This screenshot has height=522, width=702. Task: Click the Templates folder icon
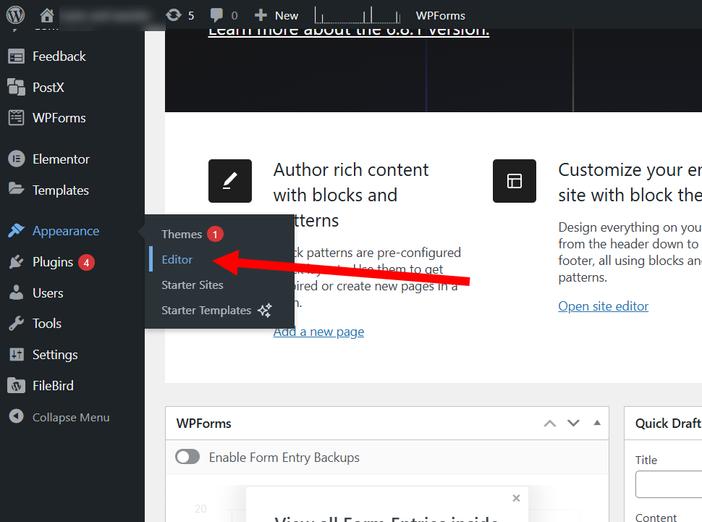17,189
